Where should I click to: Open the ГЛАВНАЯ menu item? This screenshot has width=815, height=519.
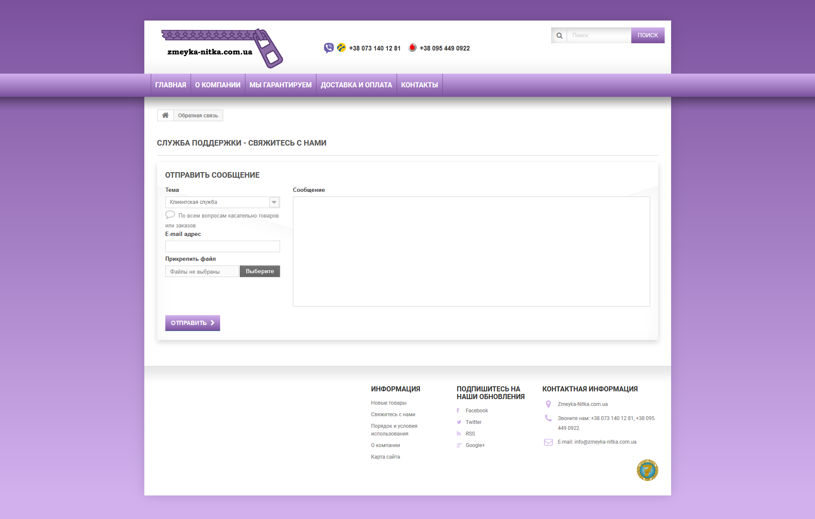tap(170, 85)
